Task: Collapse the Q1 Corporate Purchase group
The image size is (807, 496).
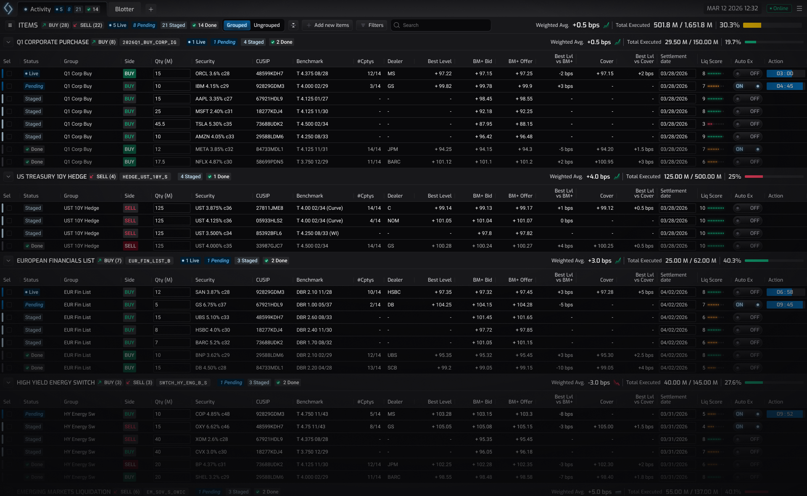Action: coord(8,42)
